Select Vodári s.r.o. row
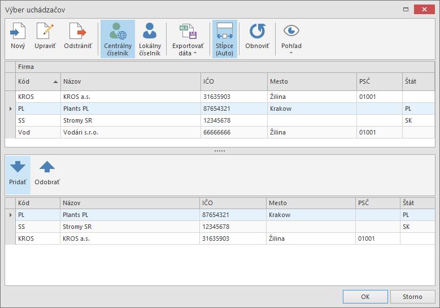440x308 pixels. click(225, 132)
